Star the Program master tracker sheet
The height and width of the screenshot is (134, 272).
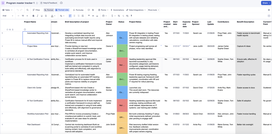[x=37, y=3]
